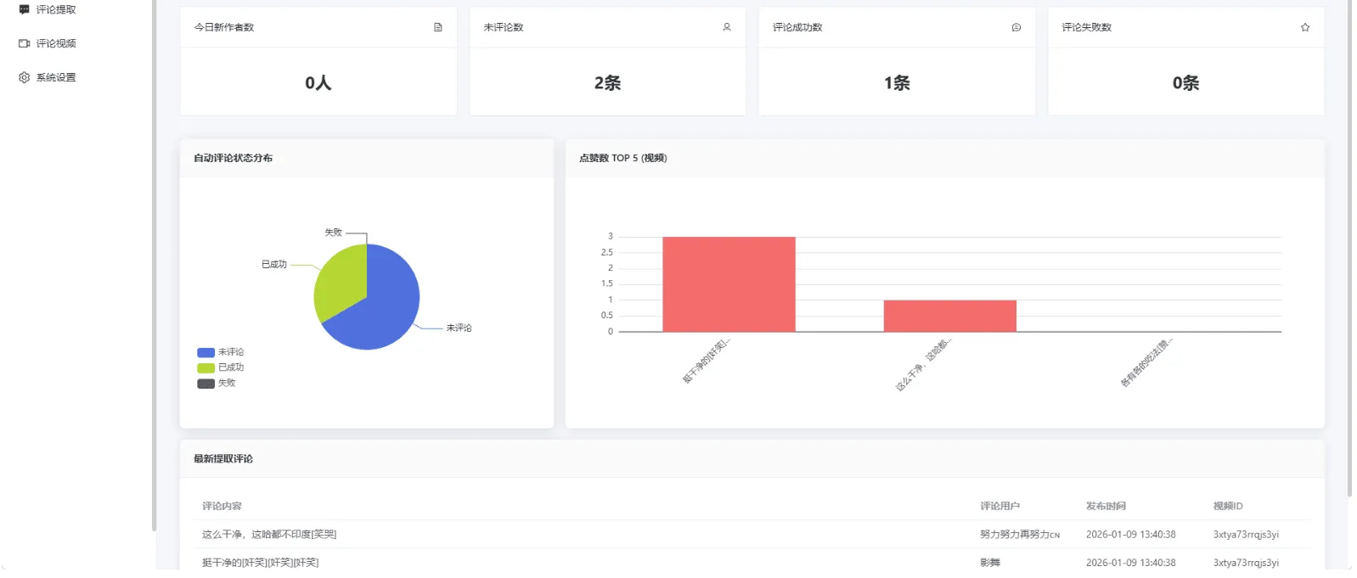
Task: Open 评论视频 menu item
Action: [x=56, y=43]
